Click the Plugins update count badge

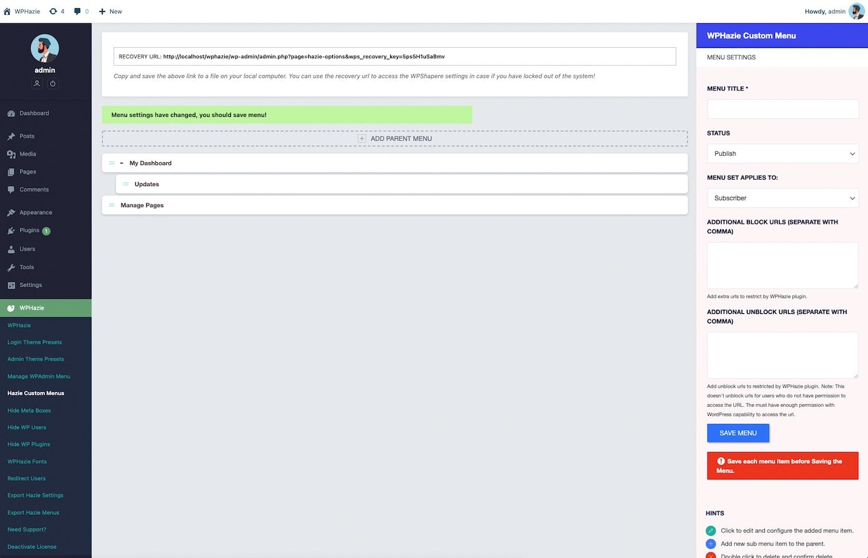(46, 231)
